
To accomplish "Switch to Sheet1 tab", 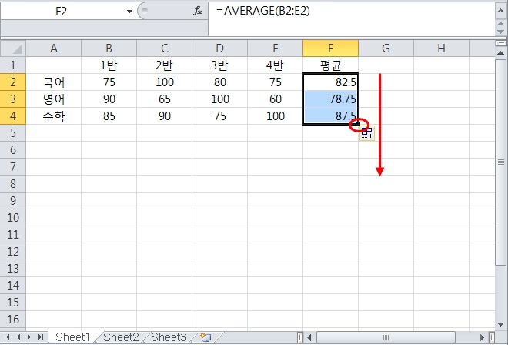I will (x=72, y=337).
